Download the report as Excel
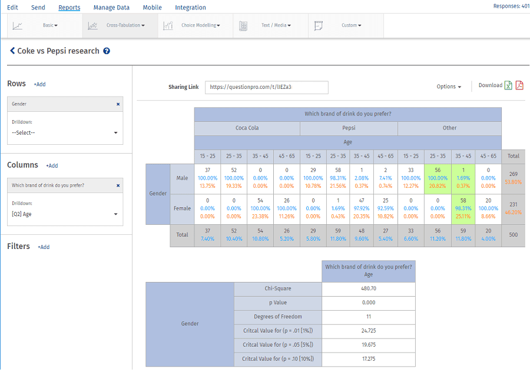530x372 pixels. tap(508, 85)
